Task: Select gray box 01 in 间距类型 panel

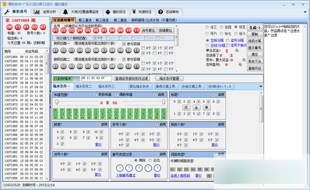Action: [173, 169]
